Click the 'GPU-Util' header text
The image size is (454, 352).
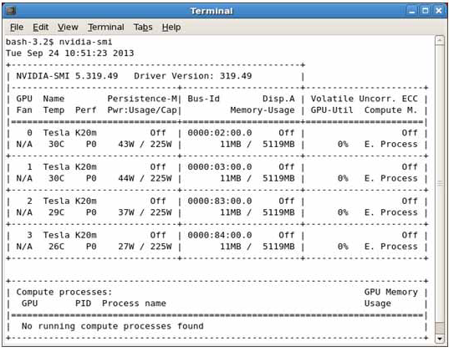(332, 110)
